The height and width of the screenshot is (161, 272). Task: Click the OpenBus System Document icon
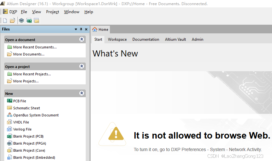pos(10,115)
